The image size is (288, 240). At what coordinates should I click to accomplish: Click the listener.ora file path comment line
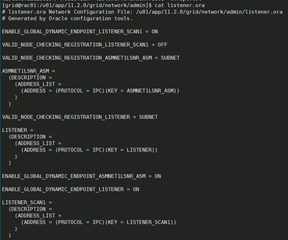coord(142,12)
